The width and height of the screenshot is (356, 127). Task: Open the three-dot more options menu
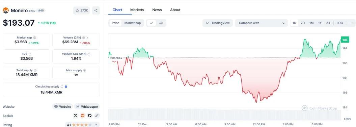tap(351, 23)
